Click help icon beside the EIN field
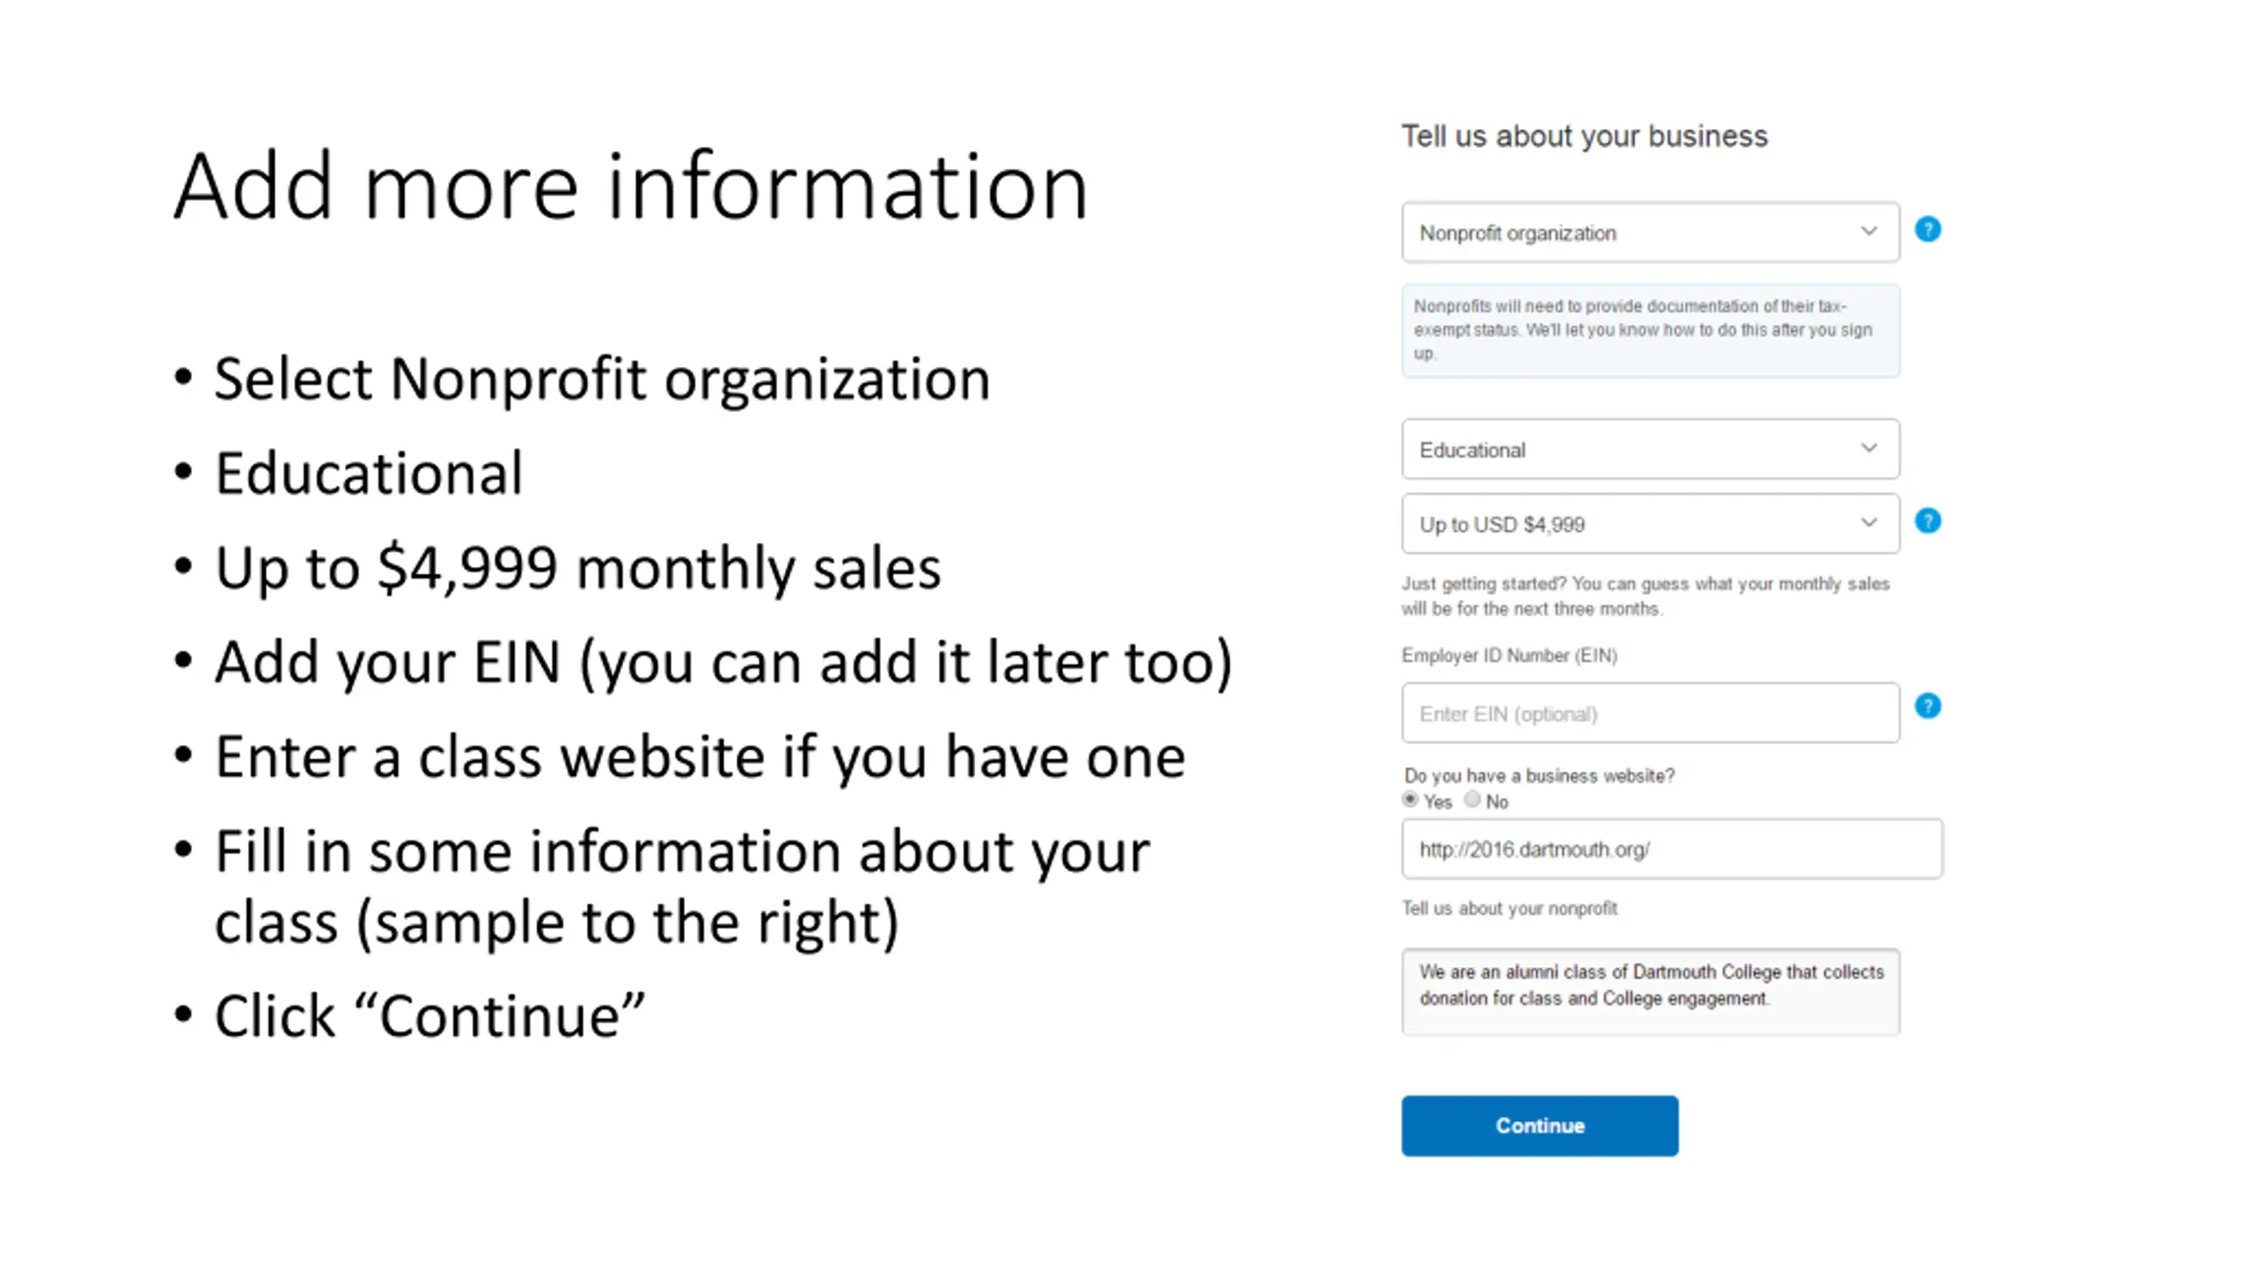Screen dimensions: 2253x1267 [1927, 706]
